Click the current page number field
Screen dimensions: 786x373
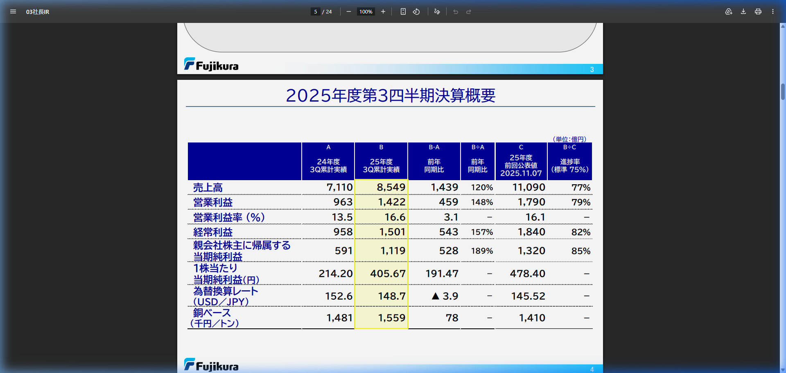tap(315, 11)
